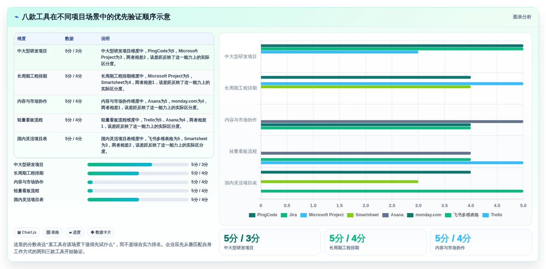This screenshot has height=269, width=546.
Task: Toggle the Smartsheet legend entry
Action: pos(363,215)
